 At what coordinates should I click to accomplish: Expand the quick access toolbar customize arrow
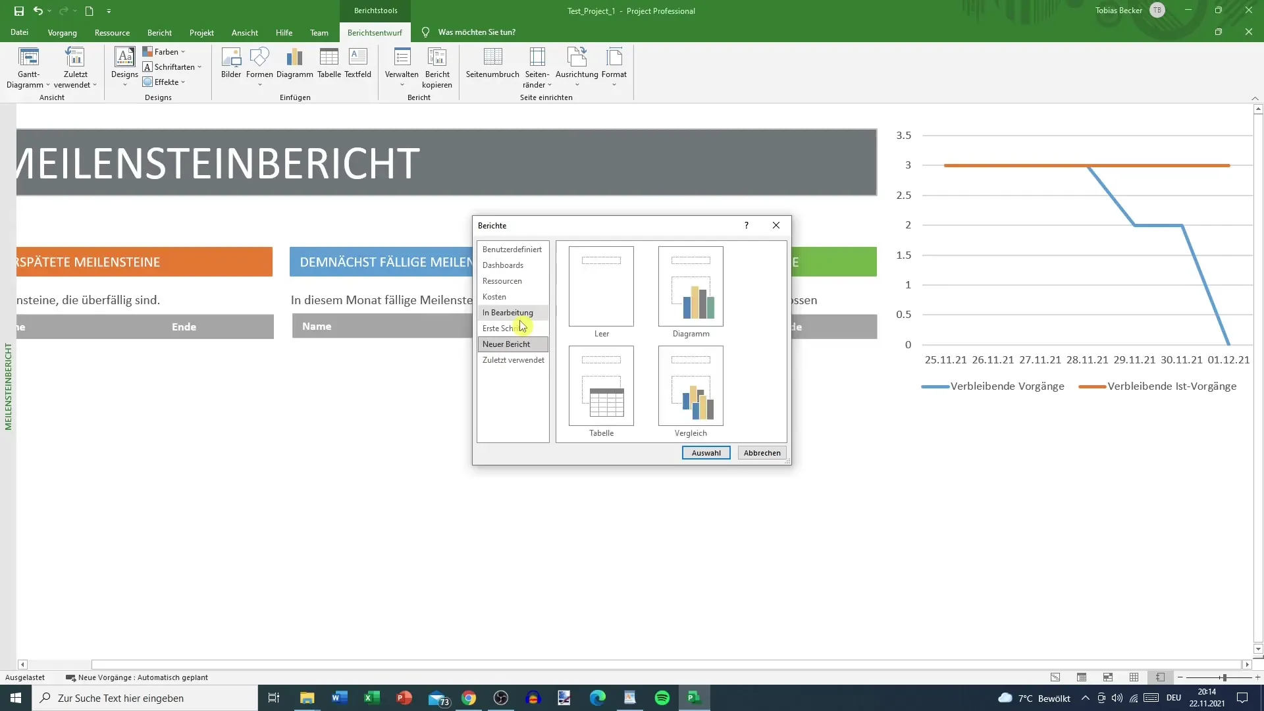[109, 11]
